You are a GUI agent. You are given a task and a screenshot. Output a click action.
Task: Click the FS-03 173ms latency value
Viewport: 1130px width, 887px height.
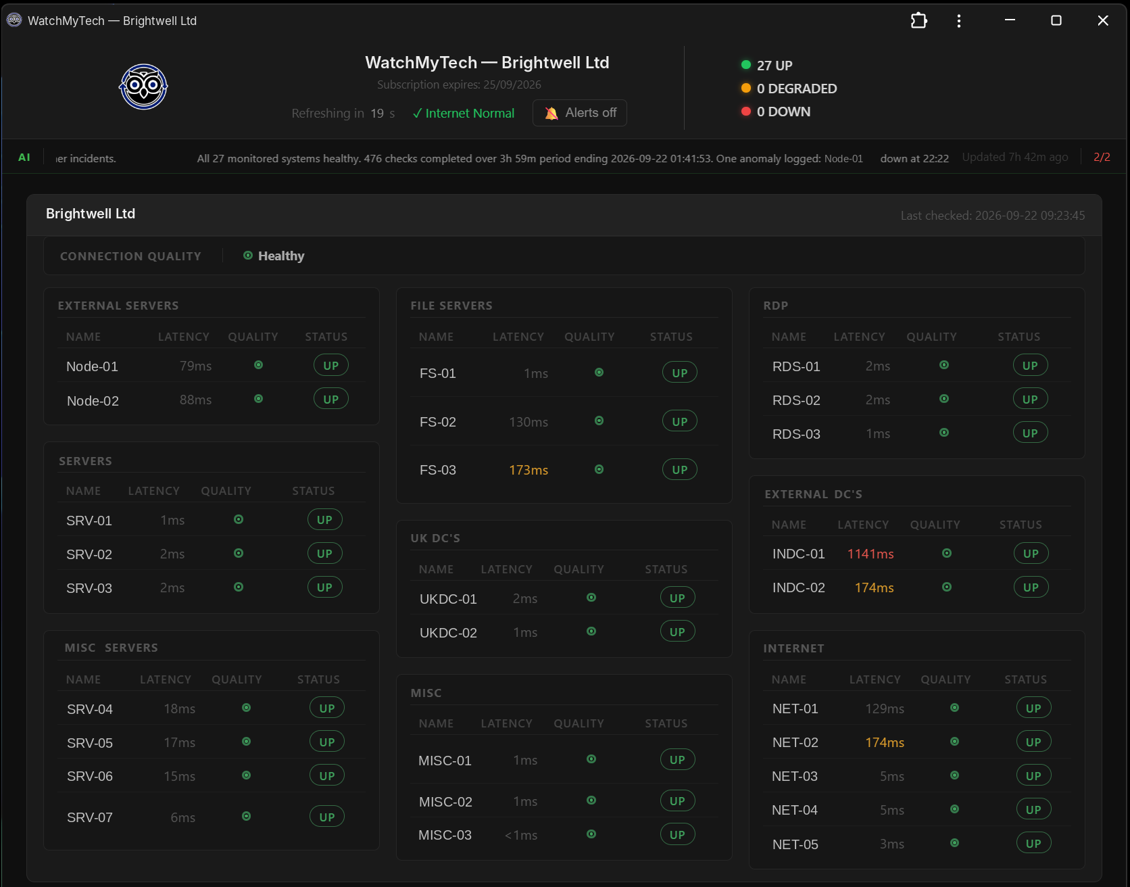coord(529,470)
